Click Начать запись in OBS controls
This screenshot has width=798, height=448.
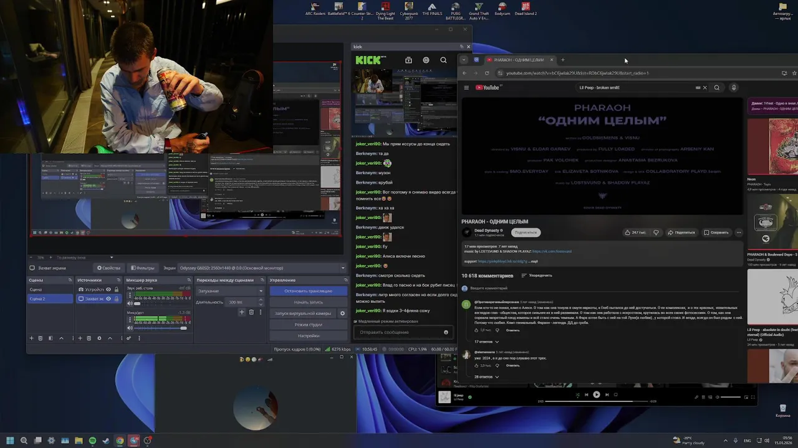point(308,302)
